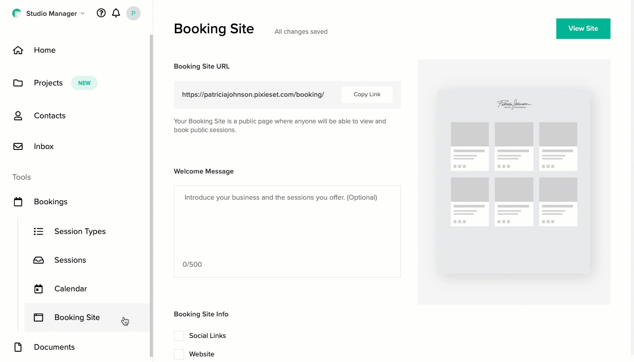Toggle the Social Links option off

pyautogui.click(x=178, y=335)
